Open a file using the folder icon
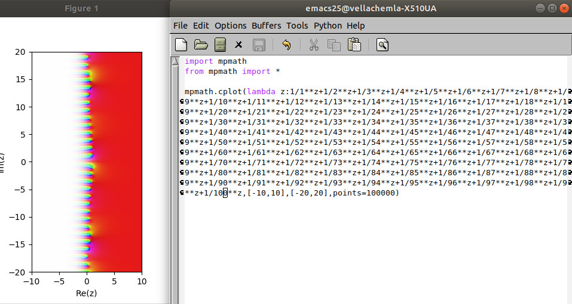 [x=201, y=45]
